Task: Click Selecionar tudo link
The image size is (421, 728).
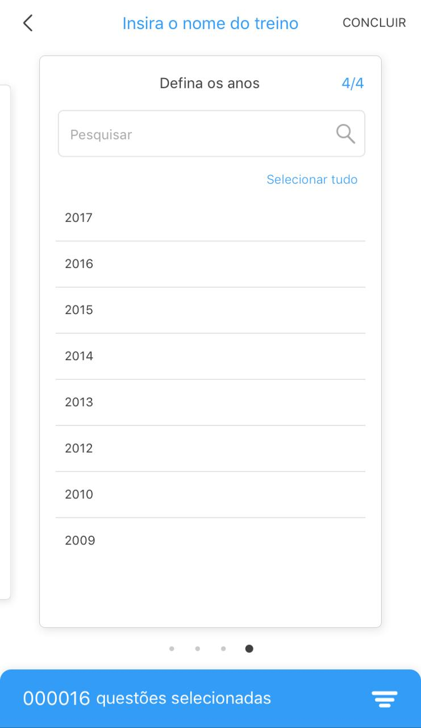Action: [312, 180]
